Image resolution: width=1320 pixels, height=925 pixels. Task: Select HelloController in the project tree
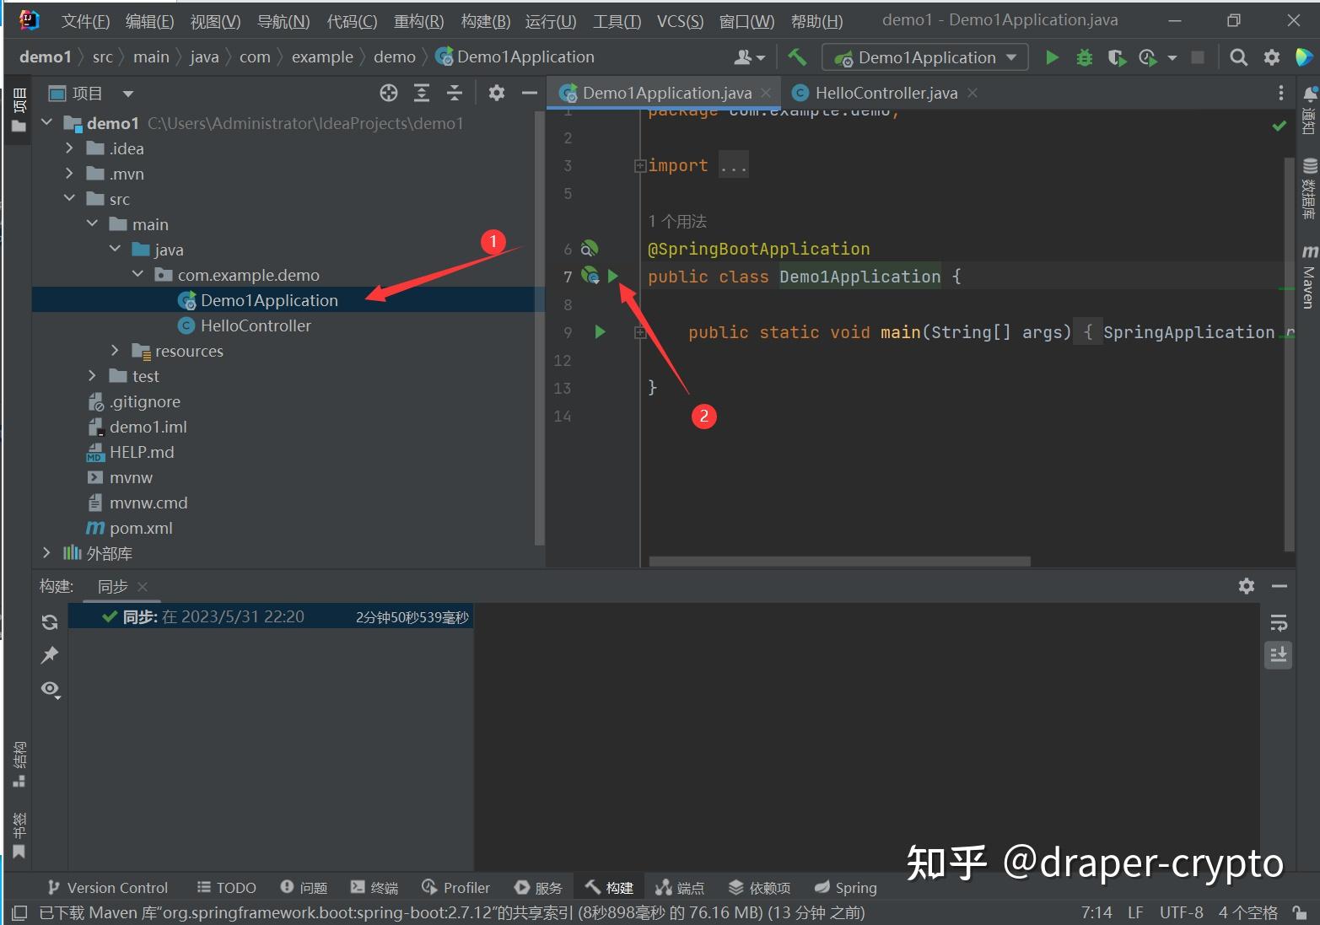tap(256, 325)
